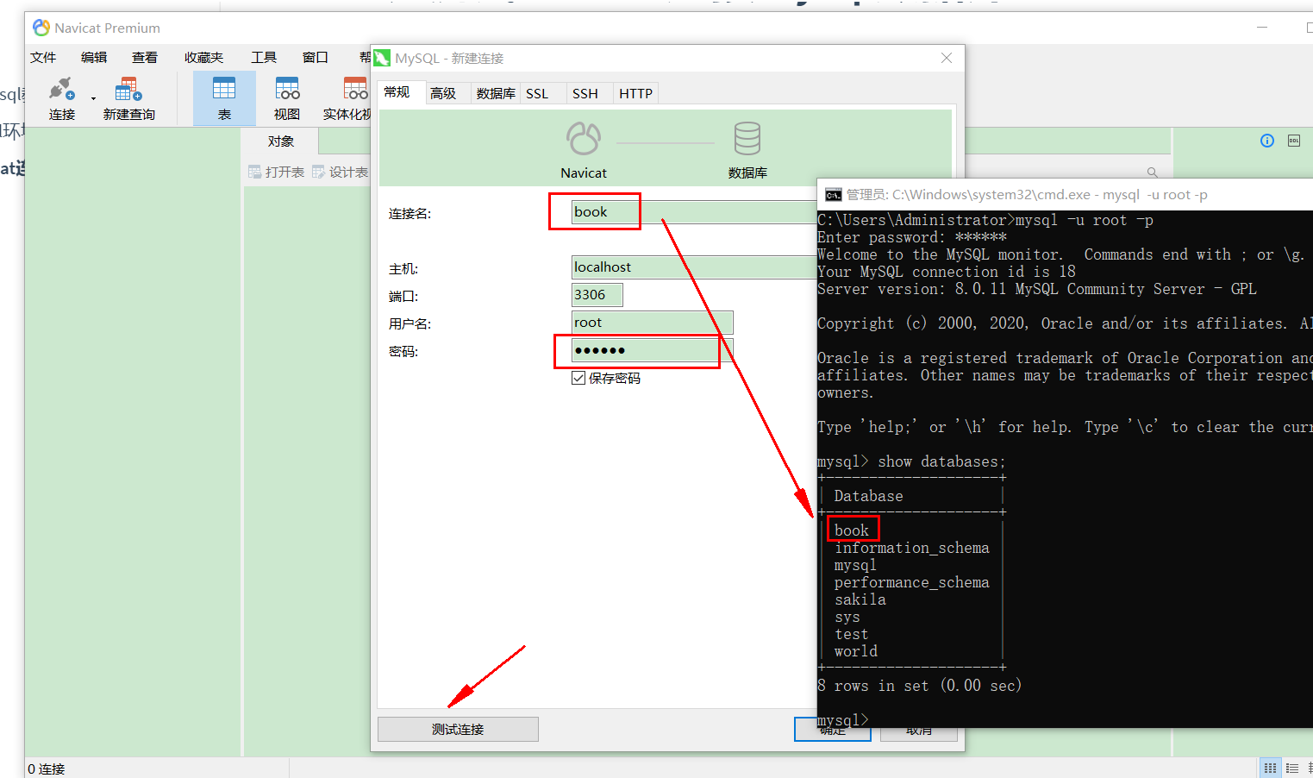The height and width of the screenshot is (778, 1313).
Task: Click the cmd window title bar icon
Action: [833, 195]
